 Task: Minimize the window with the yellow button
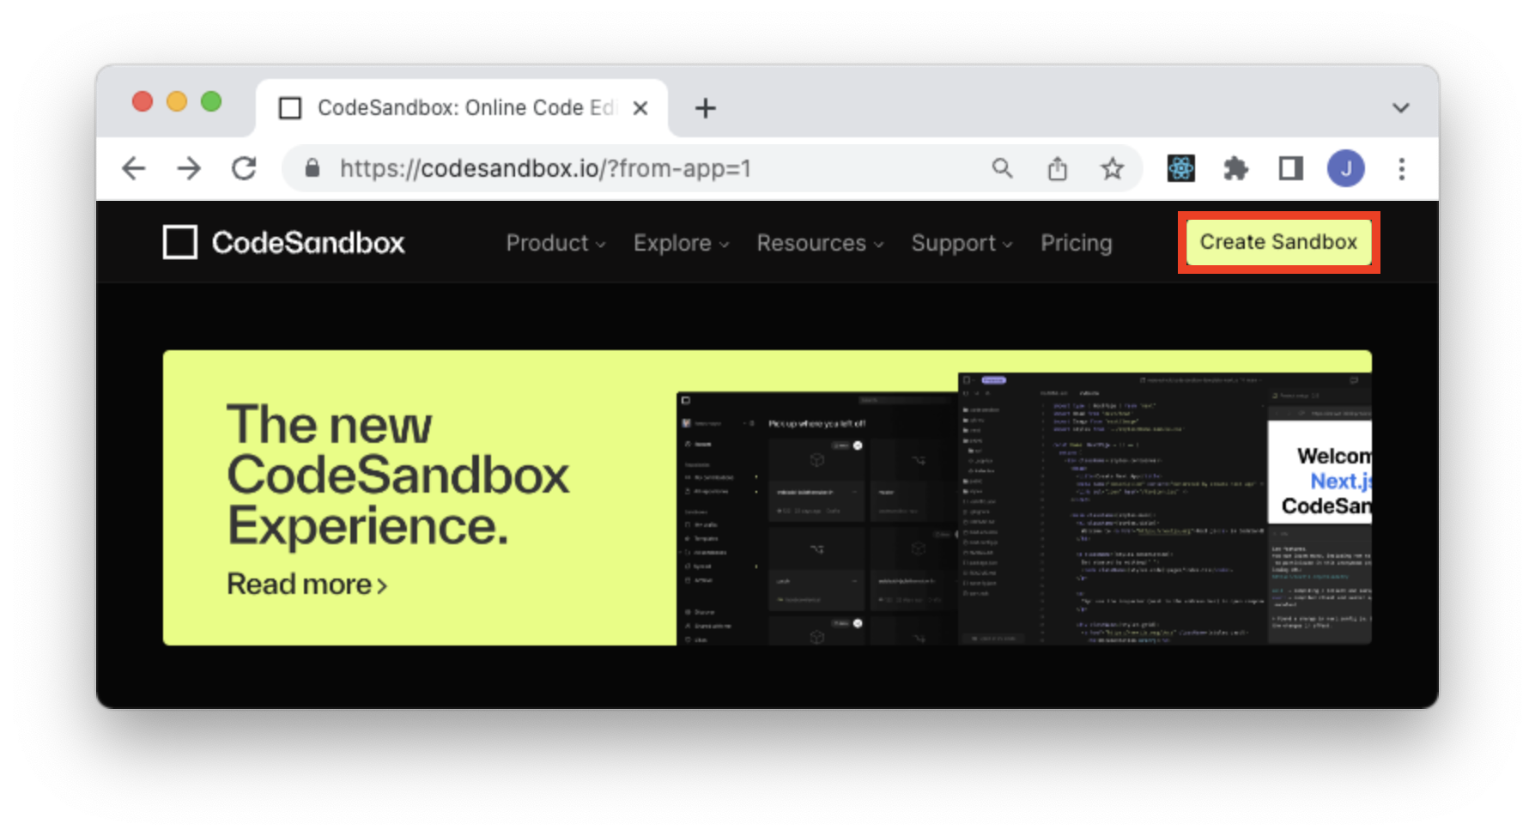[177, 102]
